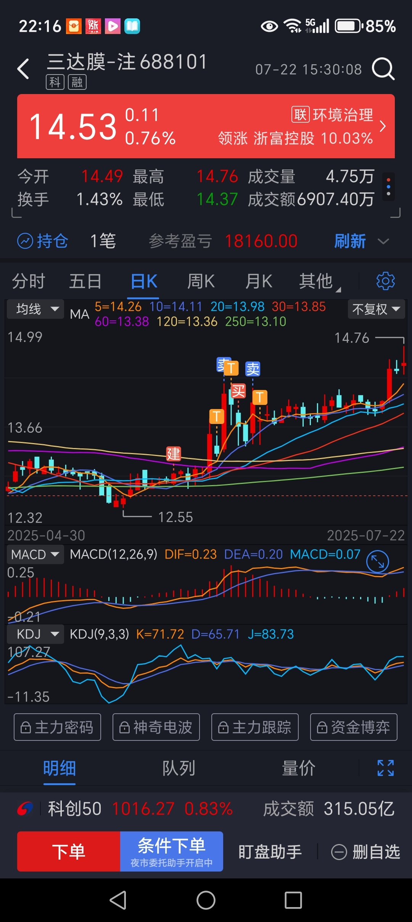Tap Android home circle button
The height and width of the screenshot is (922, 412).
pyautogui.click(x=206, y=900)
